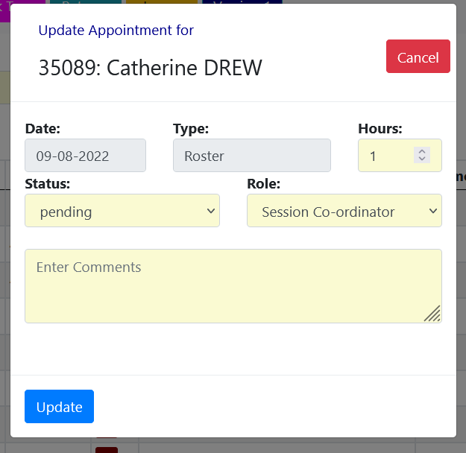Viewport: 466px width, 453px height.
Task: Click the Date: label
Action: [42, 128]
